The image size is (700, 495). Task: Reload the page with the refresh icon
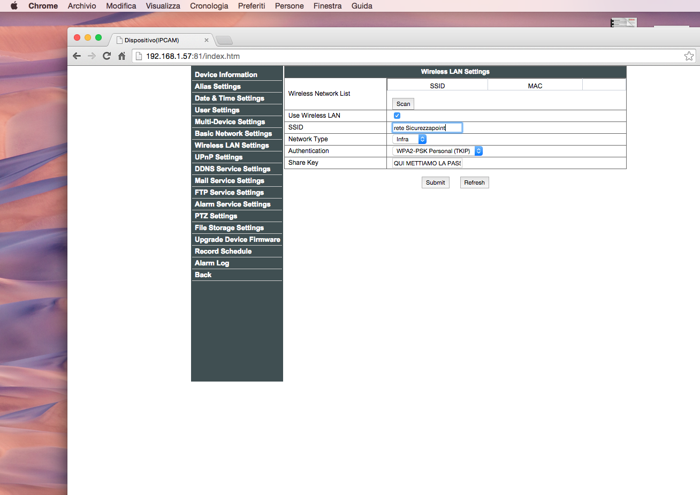coord(106,56)
